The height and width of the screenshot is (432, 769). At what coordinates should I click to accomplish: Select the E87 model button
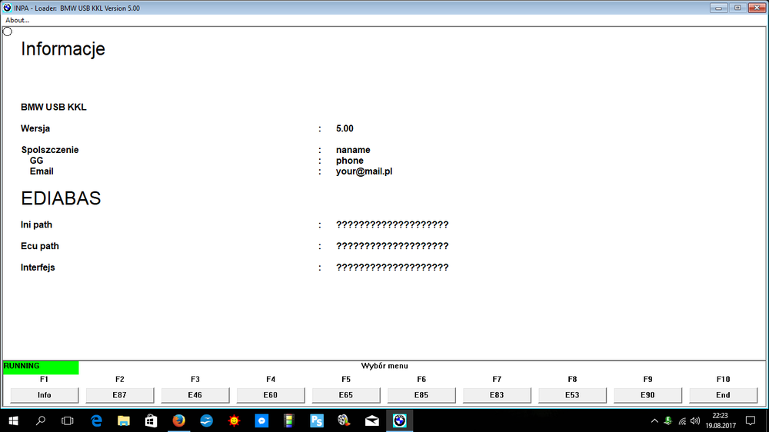[119, 395]
